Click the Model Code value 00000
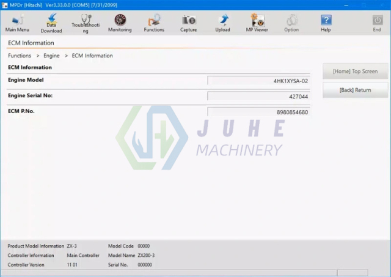 pos(144,246)
